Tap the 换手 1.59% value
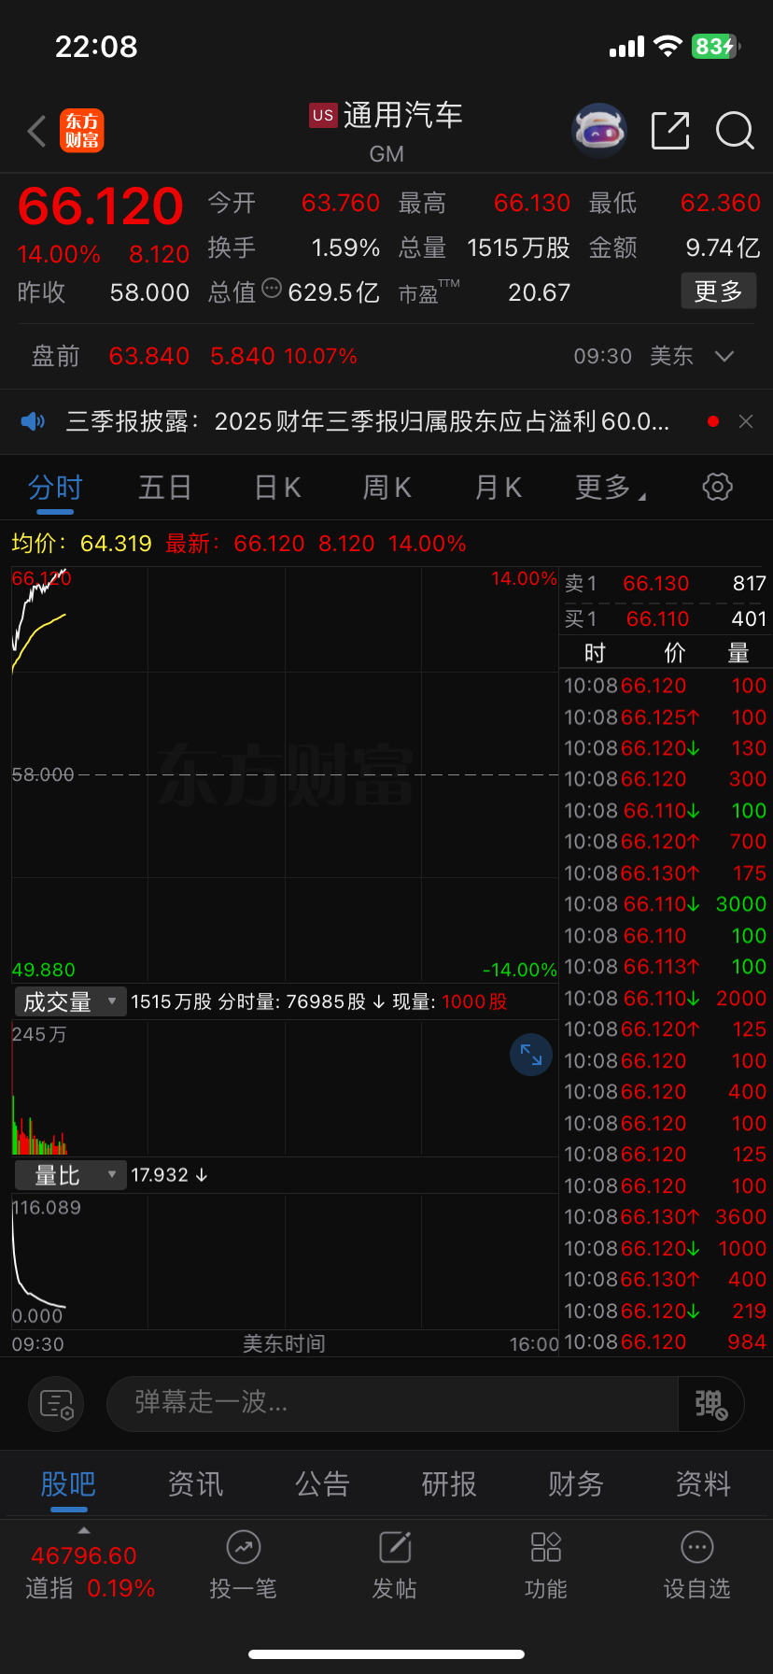 tap(345, 248)
